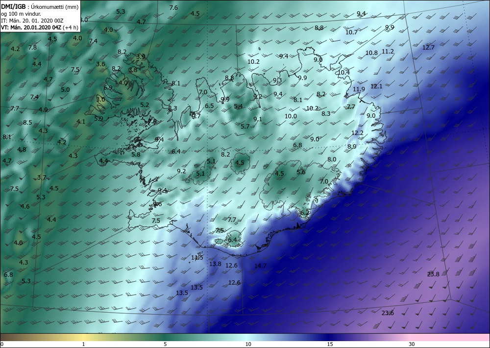Click the 'VT: Mán. 20.01.2020 04Z (+4 h)' line
490x348 pixels.
click(x=40, y=27)
